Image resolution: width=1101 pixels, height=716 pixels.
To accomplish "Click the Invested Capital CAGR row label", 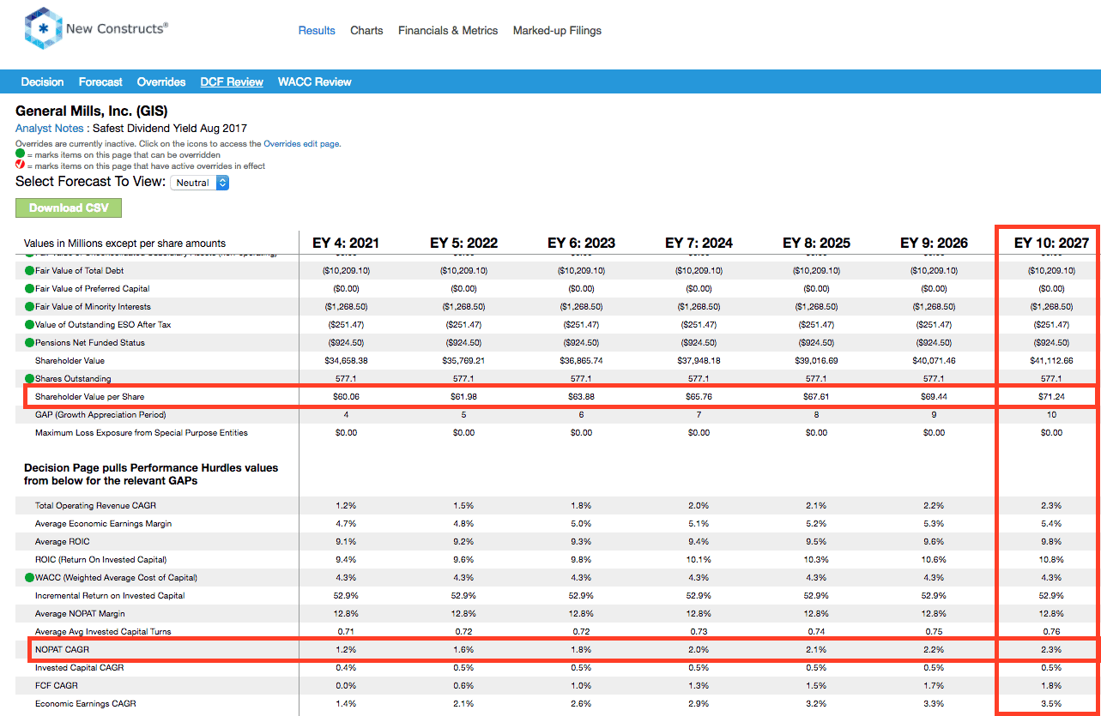I will pyautogui.click(x=79, y=667).
